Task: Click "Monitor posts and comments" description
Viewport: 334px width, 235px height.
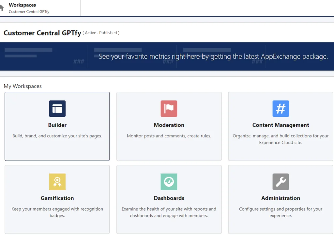Action: [x=169, y=136]
